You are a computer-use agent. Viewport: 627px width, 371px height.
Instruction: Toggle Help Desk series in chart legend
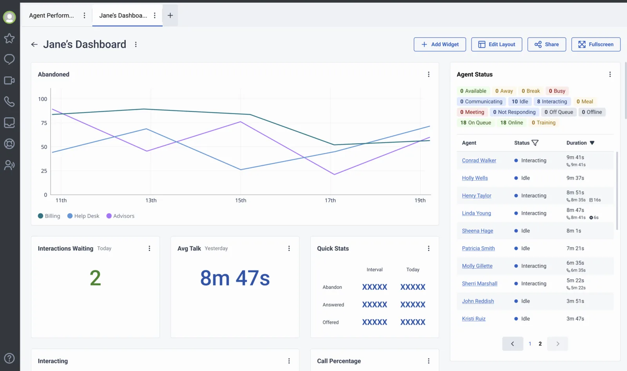click(x=83, y=216)
